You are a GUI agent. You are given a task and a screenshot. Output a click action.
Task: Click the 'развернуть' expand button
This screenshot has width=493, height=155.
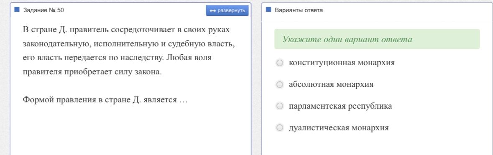[x=227, y=10]
